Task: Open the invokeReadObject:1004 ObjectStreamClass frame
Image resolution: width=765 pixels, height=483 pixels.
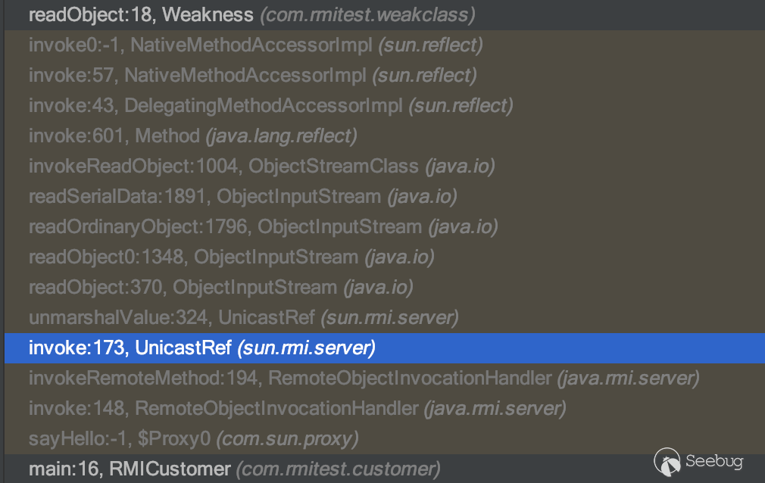Action: click(223, 166)
